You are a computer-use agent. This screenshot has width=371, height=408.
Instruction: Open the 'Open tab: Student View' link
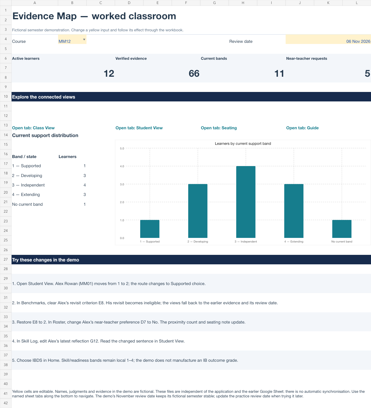coord(139,128)
